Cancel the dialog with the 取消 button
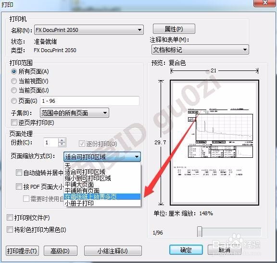 click(225, 249)
